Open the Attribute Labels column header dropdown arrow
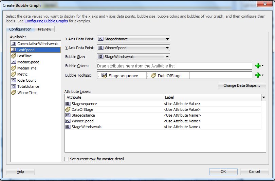 point(264,97)
